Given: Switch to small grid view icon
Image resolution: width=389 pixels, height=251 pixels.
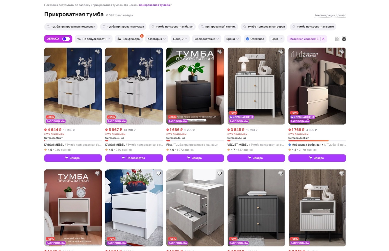Looking at the screenshot, I should click(344, 39).
